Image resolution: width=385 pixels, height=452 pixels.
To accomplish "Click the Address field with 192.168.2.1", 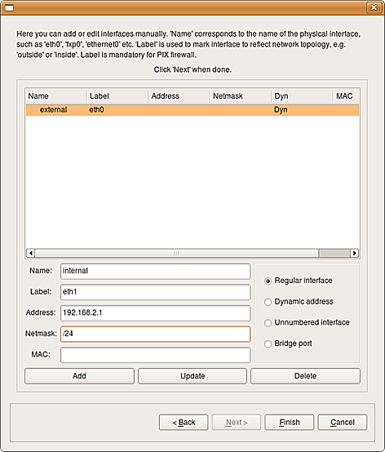I will tap(155, 313).
